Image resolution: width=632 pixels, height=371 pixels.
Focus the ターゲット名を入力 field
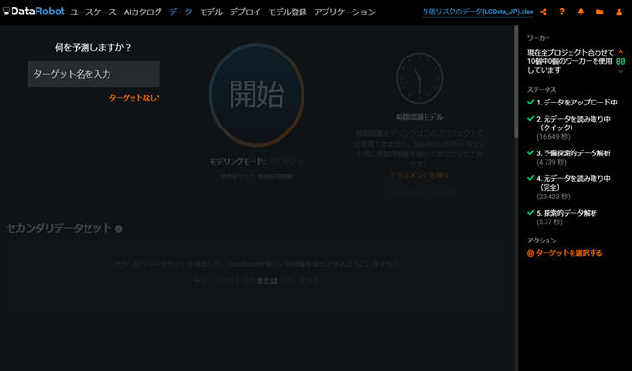93,74
